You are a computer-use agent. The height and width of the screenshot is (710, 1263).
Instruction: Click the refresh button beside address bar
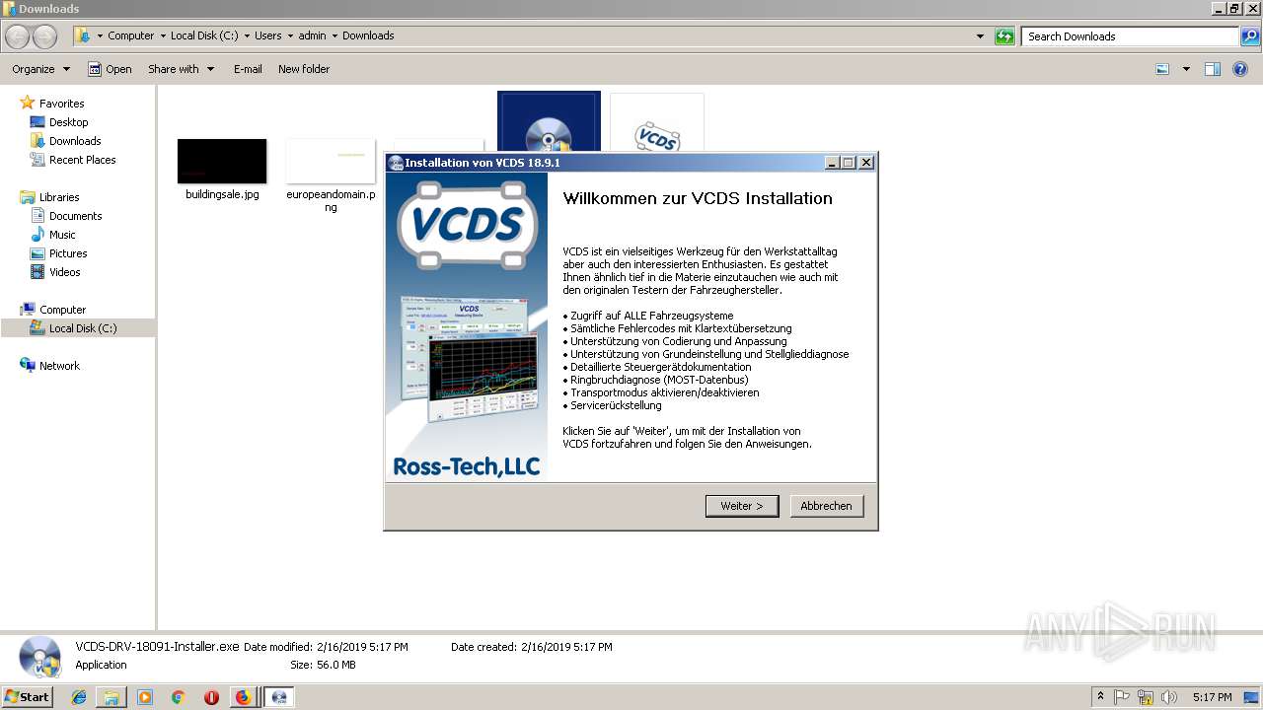click(1004, 36)
